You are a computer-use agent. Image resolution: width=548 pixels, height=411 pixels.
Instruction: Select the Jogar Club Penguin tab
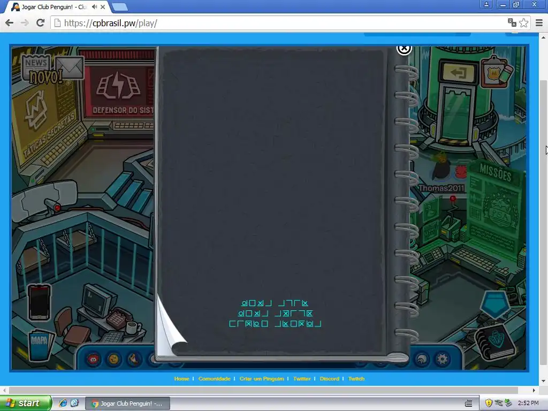(x=54, y=7)
